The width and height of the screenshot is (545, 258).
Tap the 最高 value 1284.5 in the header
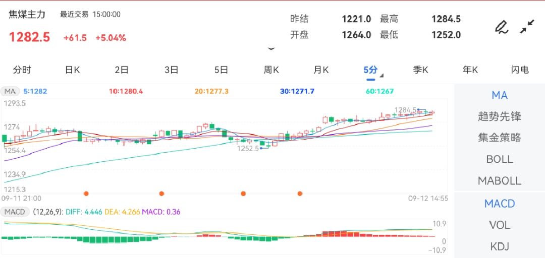446,19
